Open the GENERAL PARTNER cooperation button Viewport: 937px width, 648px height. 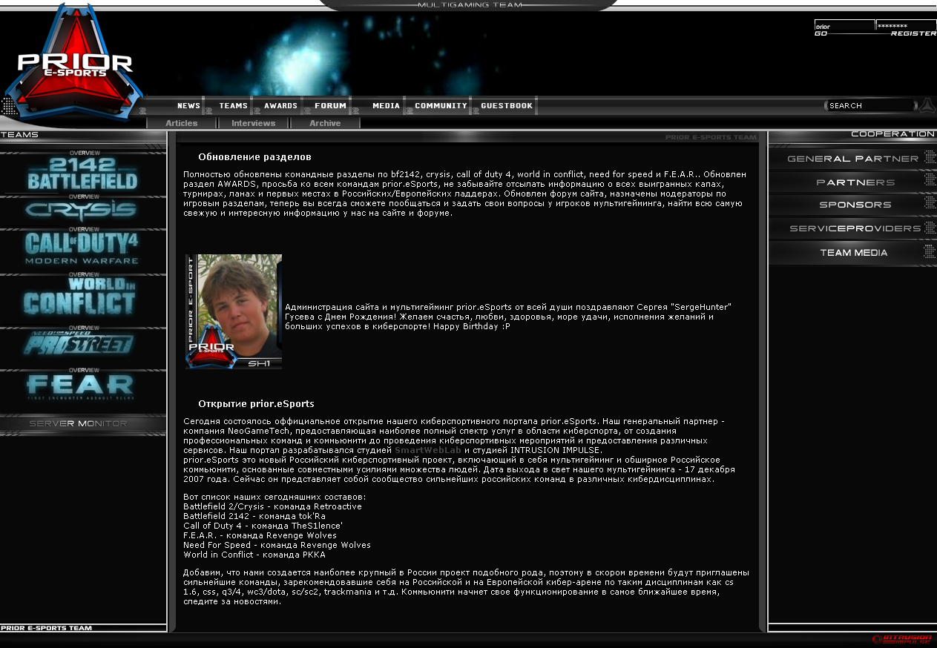coord(852,159)
